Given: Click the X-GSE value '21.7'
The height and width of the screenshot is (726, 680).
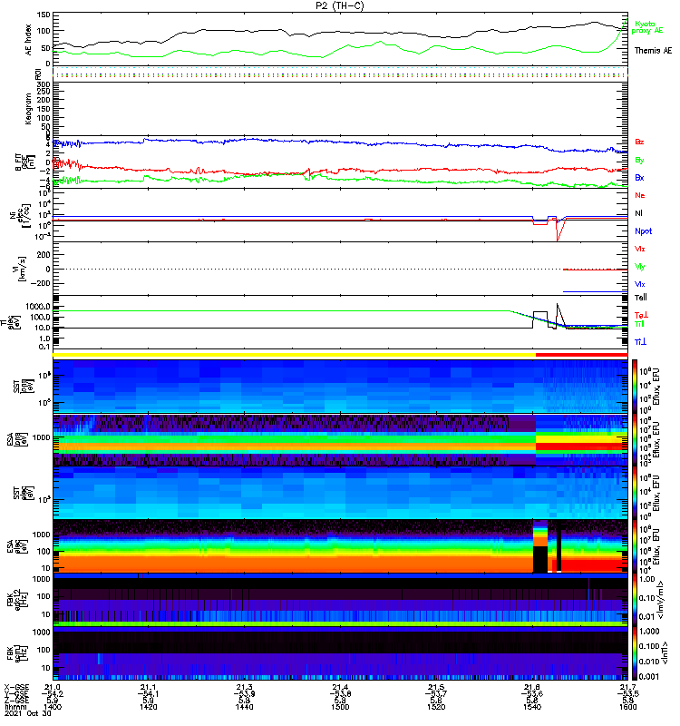Looking at the screenshot, I should click(x=627, y=687).
